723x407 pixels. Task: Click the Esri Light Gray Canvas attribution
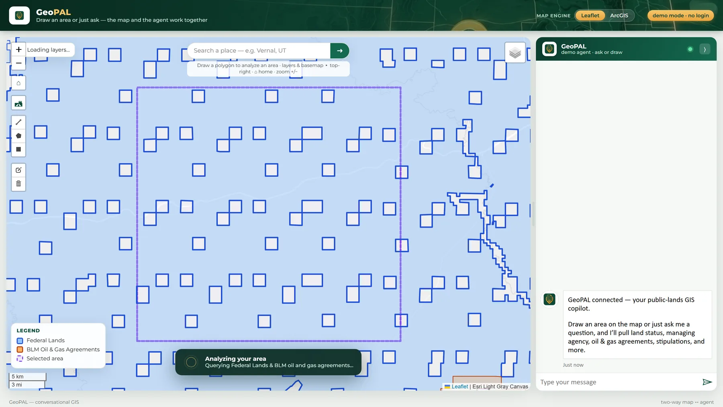tap(500, 387)
